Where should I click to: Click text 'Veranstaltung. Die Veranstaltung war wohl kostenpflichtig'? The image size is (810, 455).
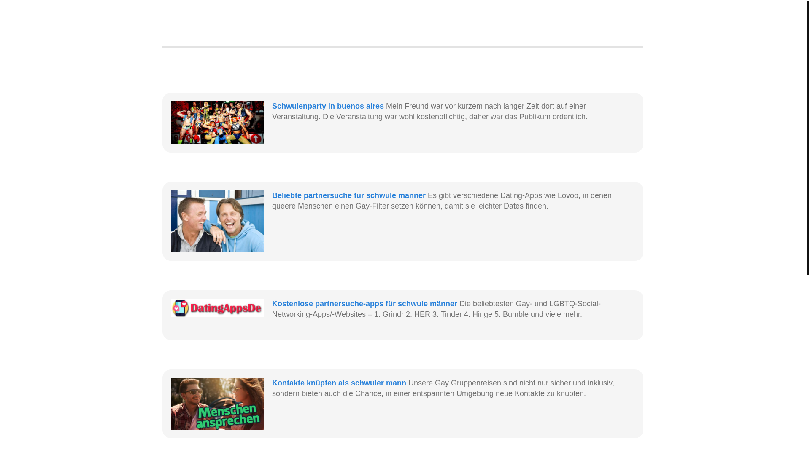(x=368, y=117)
